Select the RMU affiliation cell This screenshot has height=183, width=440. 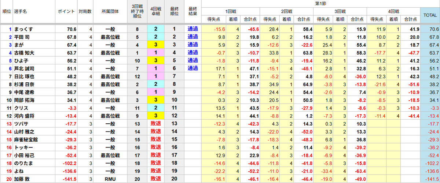[110, 179]
